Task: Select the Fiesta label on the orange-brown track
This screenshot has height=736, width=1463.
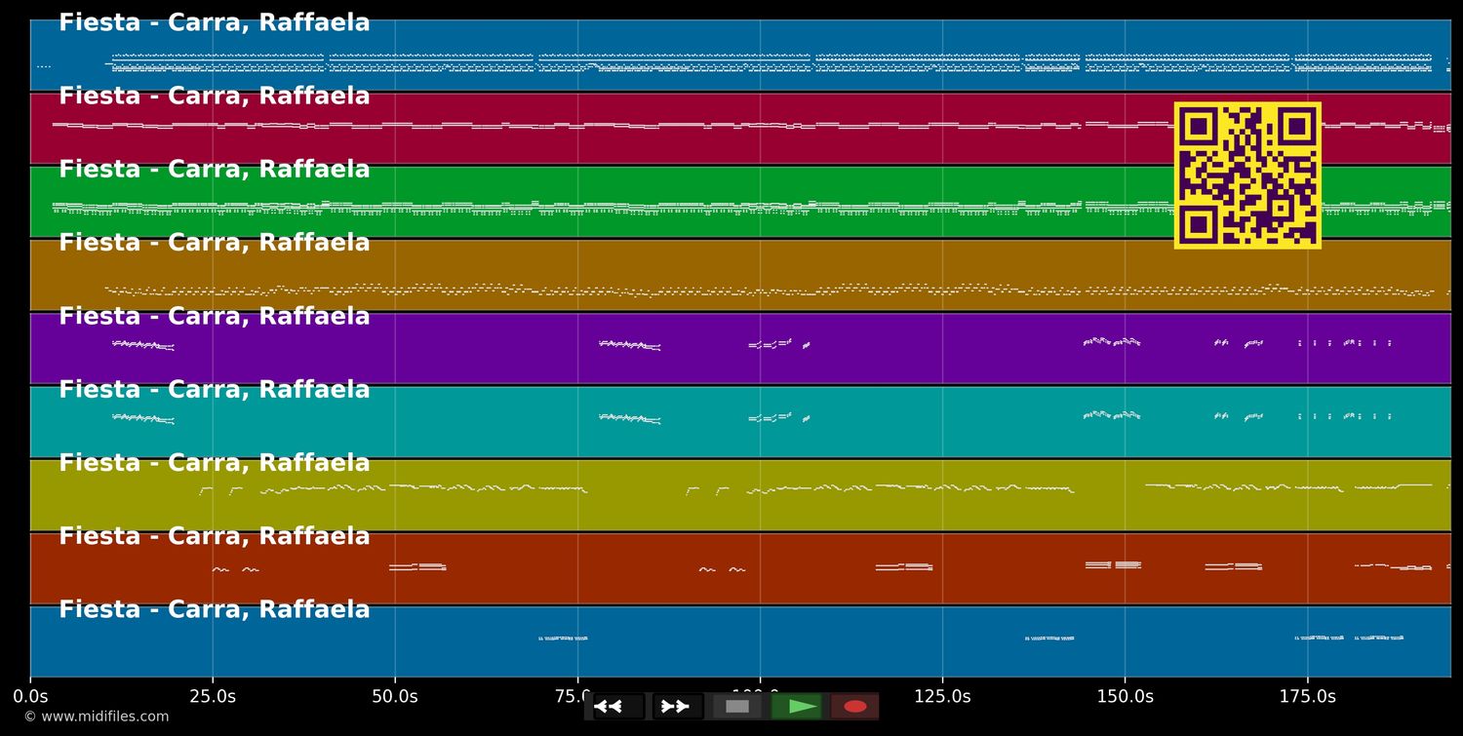Action: (215, 243)
